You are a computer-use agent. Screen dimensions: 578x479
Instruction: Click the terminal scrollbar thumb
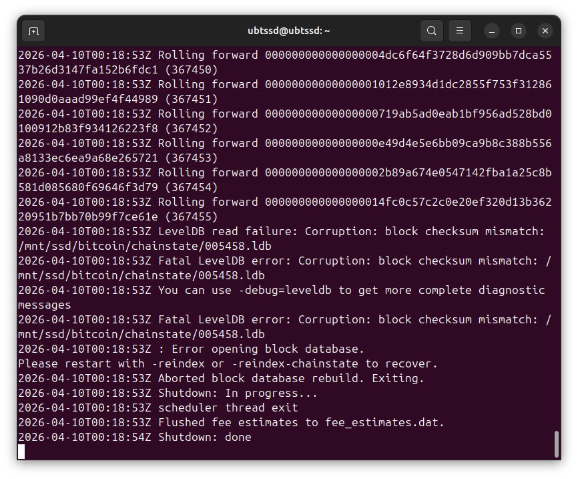(x=557, y=444)
